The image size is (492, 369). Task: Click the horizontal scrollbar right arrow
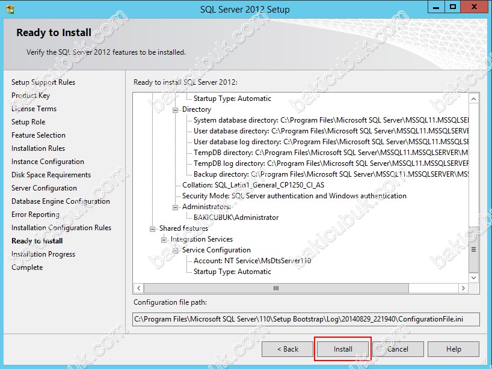pyautogui.click(x=463, y=288)
